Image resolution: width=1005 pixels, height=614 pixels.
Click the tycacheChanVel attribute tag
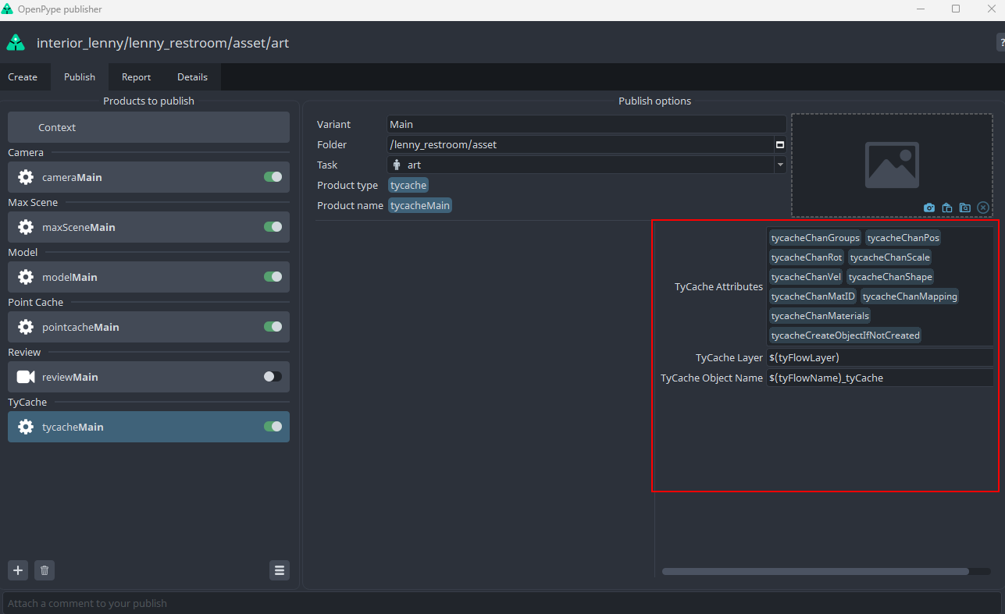click(806, 277)
